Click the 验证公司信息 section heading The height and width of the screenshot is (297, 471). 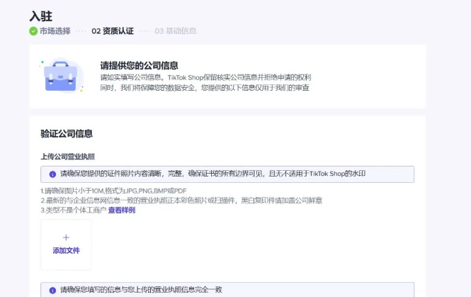coord(67,133)
